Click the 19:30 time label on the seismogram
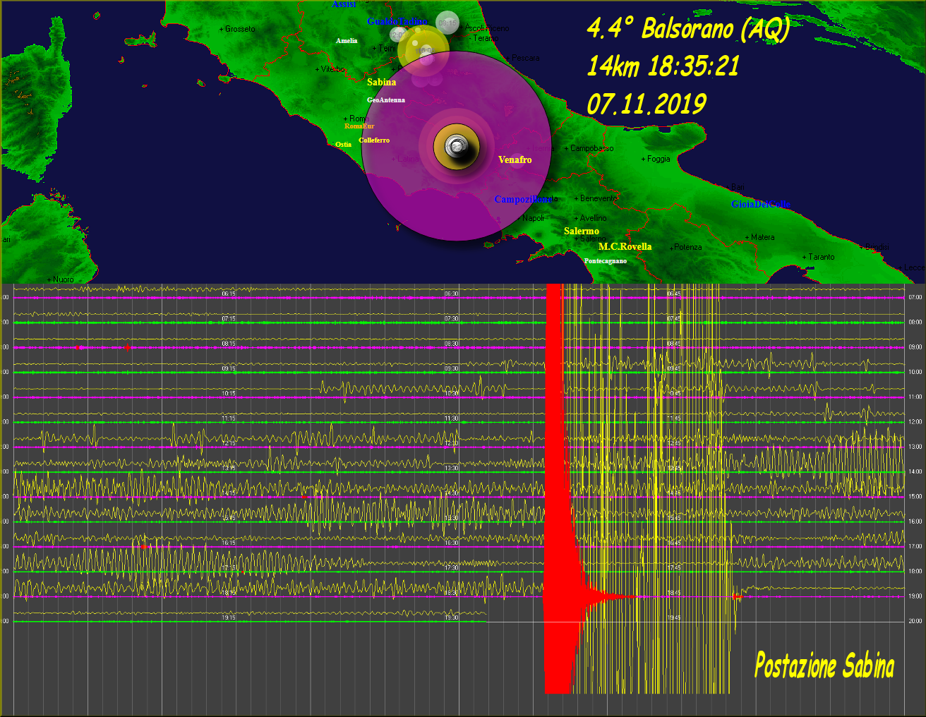926x717 pixels. coord(451,617)
